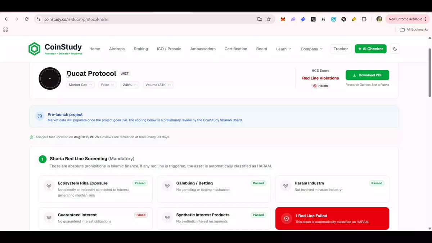Click the install app icon in address bar
This screenshot has width=432, height=243.
tap(260, 19)
